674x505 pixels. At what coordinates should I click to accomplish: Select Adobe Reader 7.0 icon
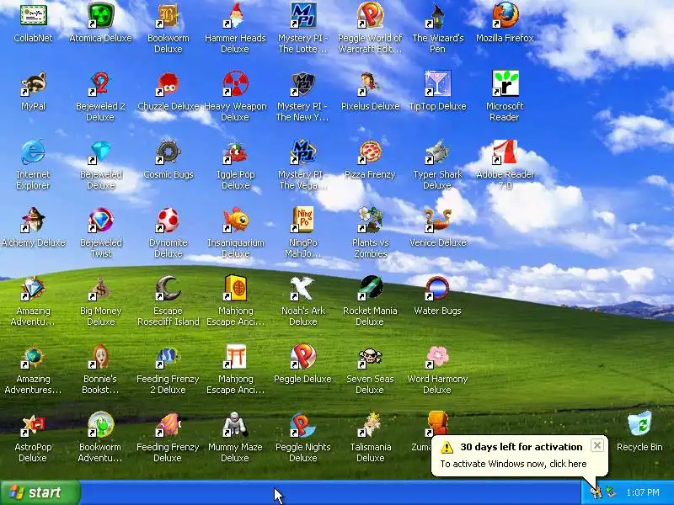(505, 151)
